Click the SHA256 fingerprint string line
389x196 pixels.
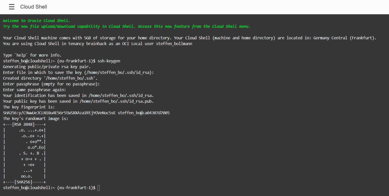pos(86,113)
